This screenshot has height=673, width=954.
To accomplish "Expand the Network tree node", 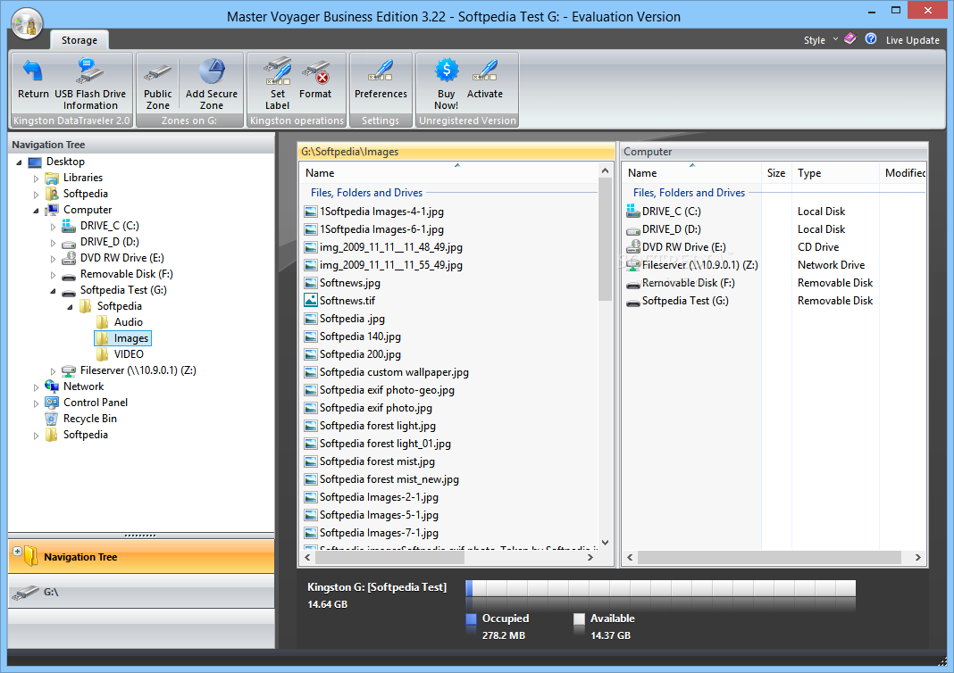I will pyautogui.click(x=36, y=387).
